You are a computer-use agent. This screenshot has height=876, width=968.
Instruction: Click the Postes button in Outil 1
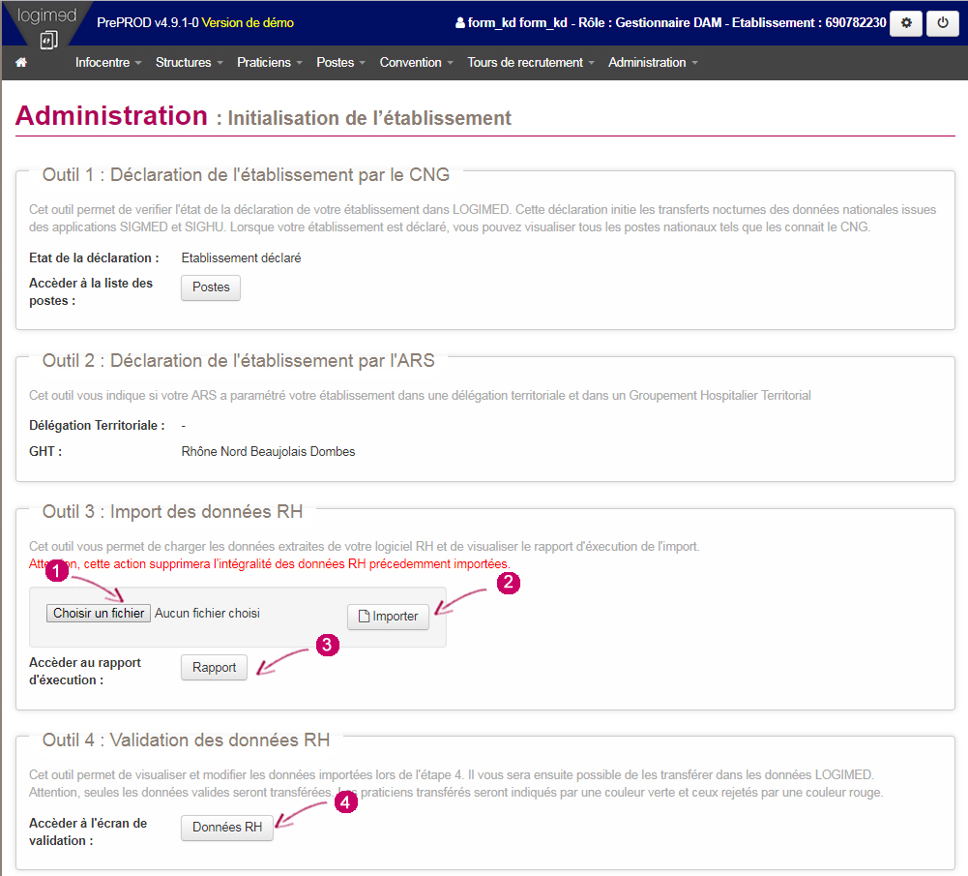[211, 287]
